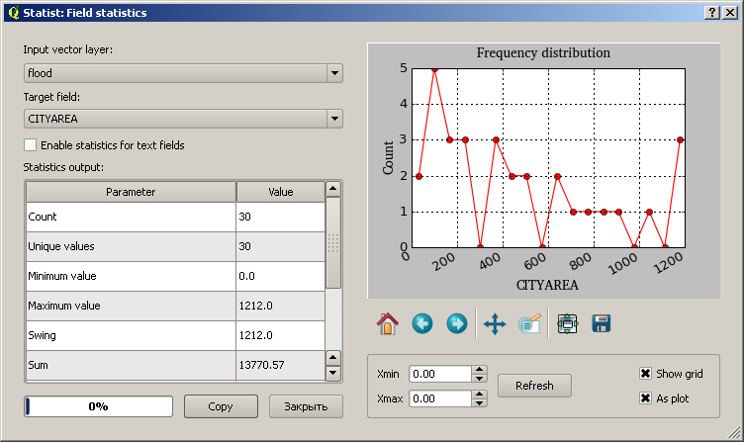Increase the Xmin spinner value
Viewport: 744px width, 442px height.
click(480, 370)
